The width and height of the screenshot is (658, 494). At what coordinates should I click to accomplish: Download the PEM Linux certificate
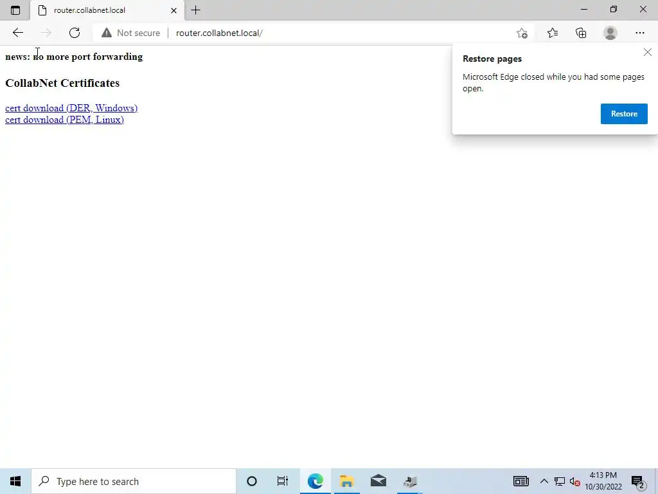[65, 120]
